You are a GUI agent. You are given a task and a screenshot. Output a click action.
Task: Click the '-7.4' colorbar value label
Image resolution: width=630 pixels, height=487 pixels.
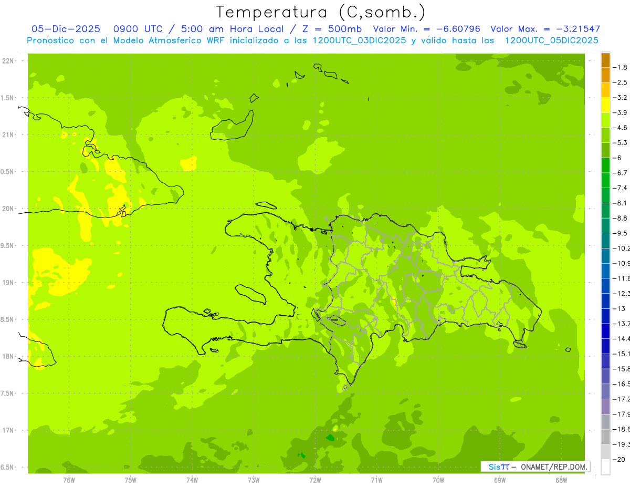(x=621, y=188)
